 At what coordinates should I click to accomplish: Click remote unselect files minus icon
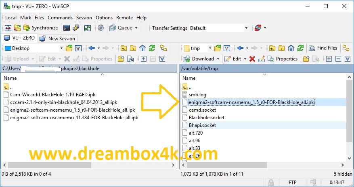click(338, 59)
